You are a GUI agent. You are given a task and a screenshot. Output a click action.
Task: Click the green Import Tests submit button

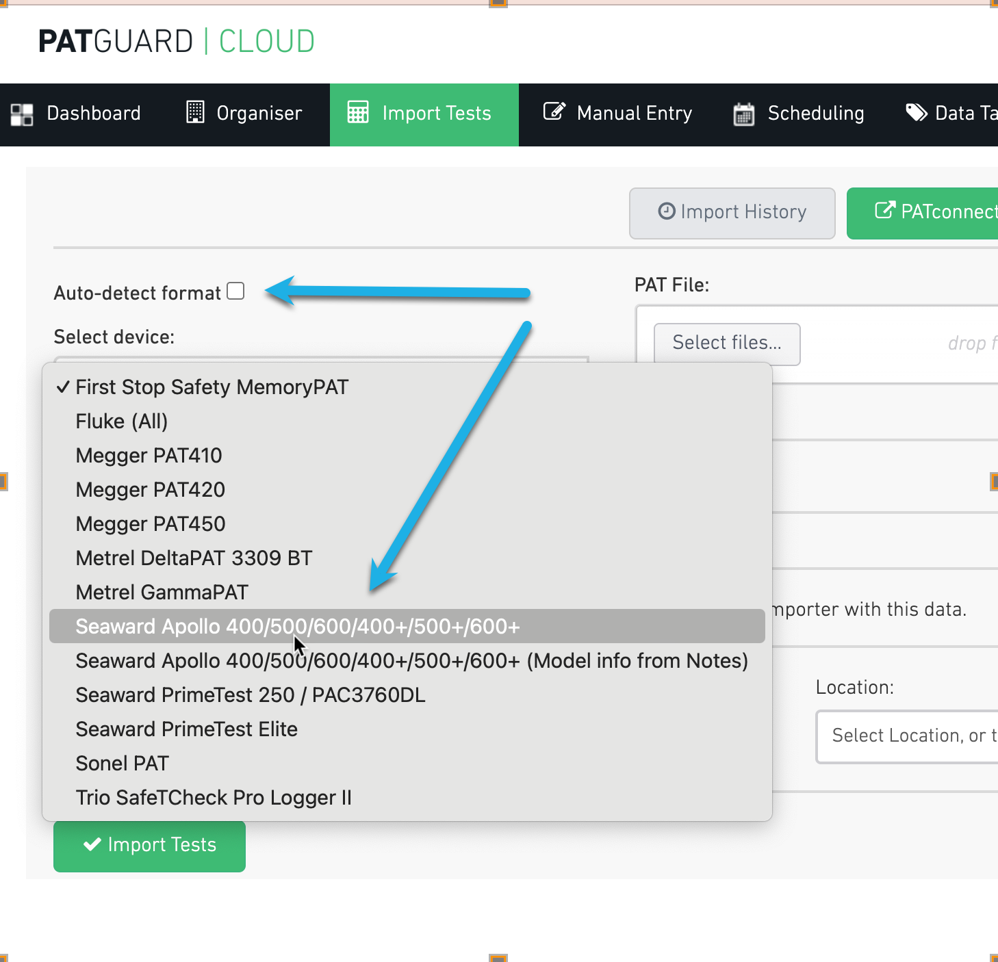pyautogui.click(x=149, y=846)
